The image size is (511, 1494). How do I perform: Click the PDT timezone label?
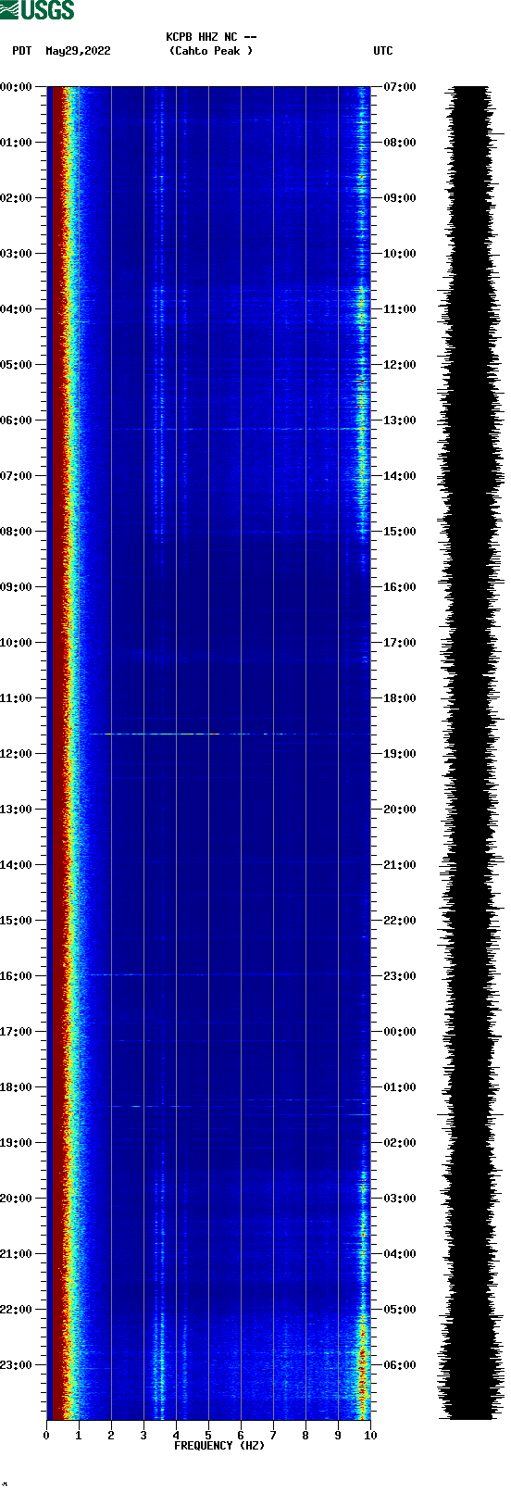click(x=21, y=51)
